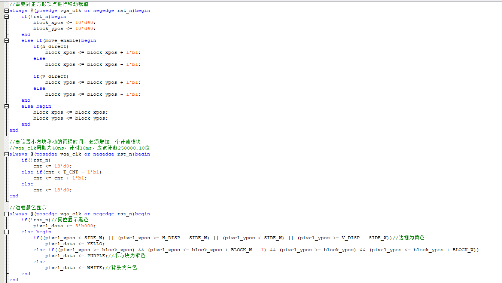This screenshot has height=283, width=502.
Task: Collapse the else if(move_enable)begin block
Action: 6,40
